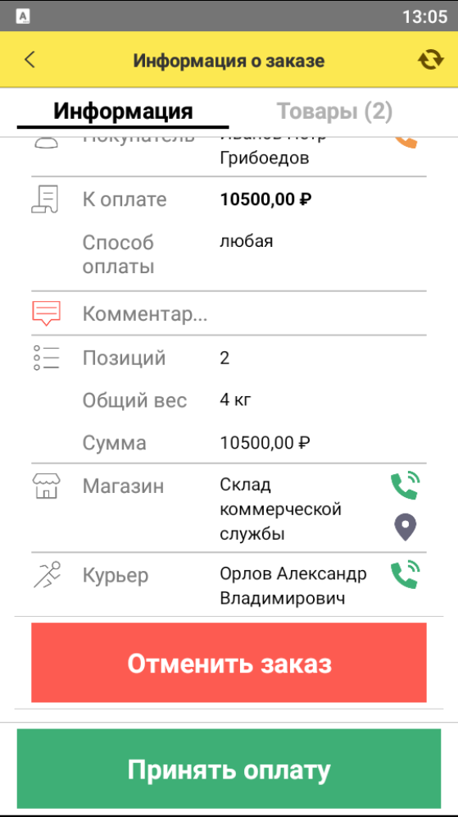Tap the store name Склад коммерческой службы

click(280, 509)
